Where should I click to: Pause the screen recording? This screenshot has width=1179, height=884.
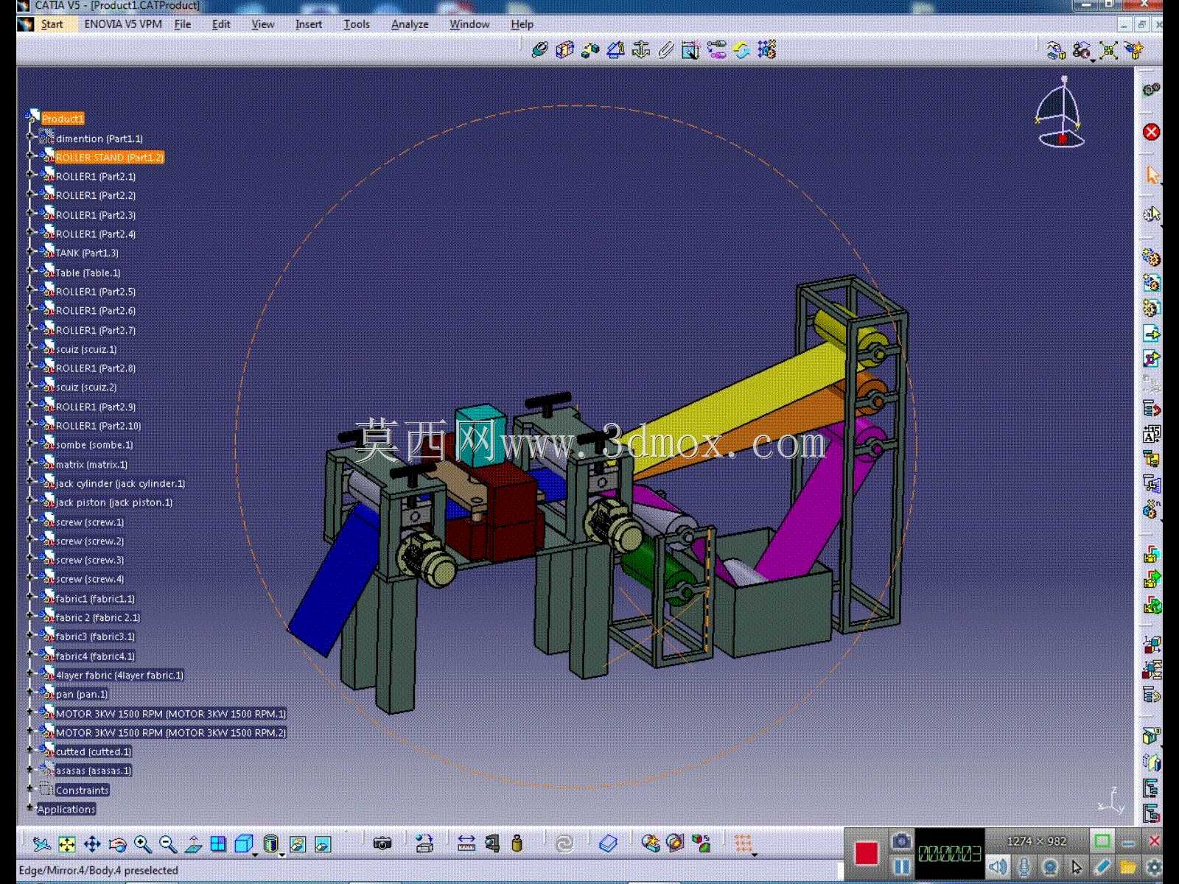(901, 867)
